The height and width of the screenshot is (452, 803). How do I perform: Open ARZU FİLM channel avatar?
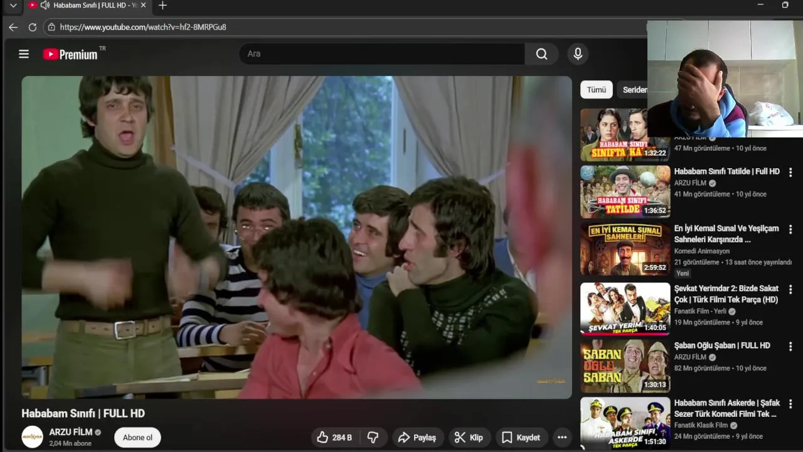tap(32, 437)
